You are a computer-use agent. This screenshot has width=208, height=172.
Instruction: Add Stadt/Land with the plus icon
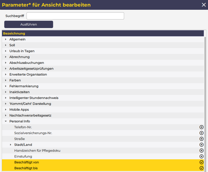coord(201,145)
